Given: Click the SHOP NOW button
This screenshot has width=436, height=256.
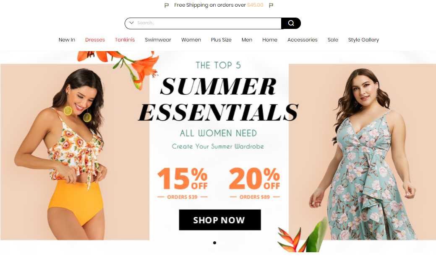Looking at the screenshot, I should (220, 220).
